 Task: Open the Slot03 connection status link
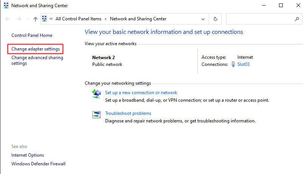click(243, 64)
